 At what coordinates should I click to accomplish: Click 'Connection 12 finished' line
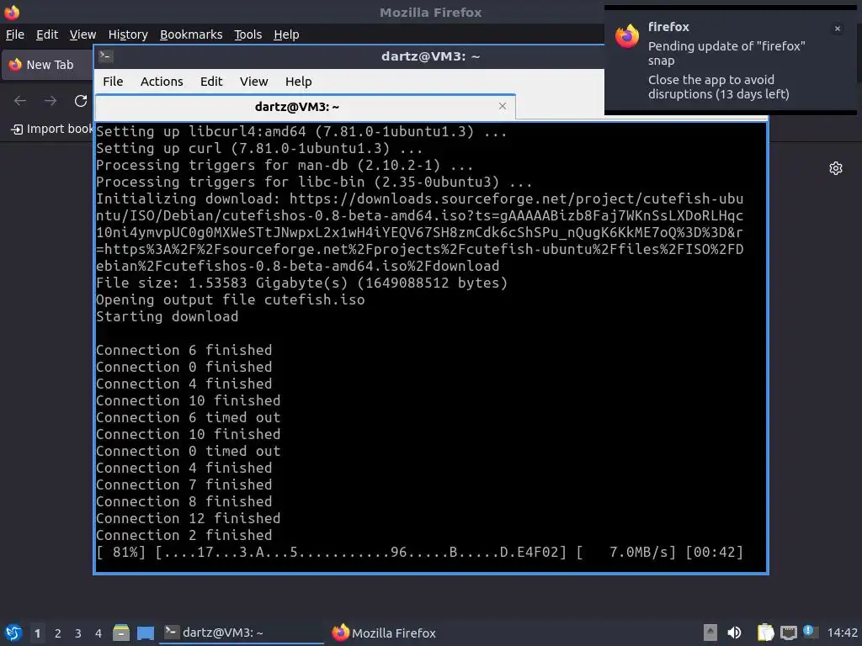tap(188, 518)
